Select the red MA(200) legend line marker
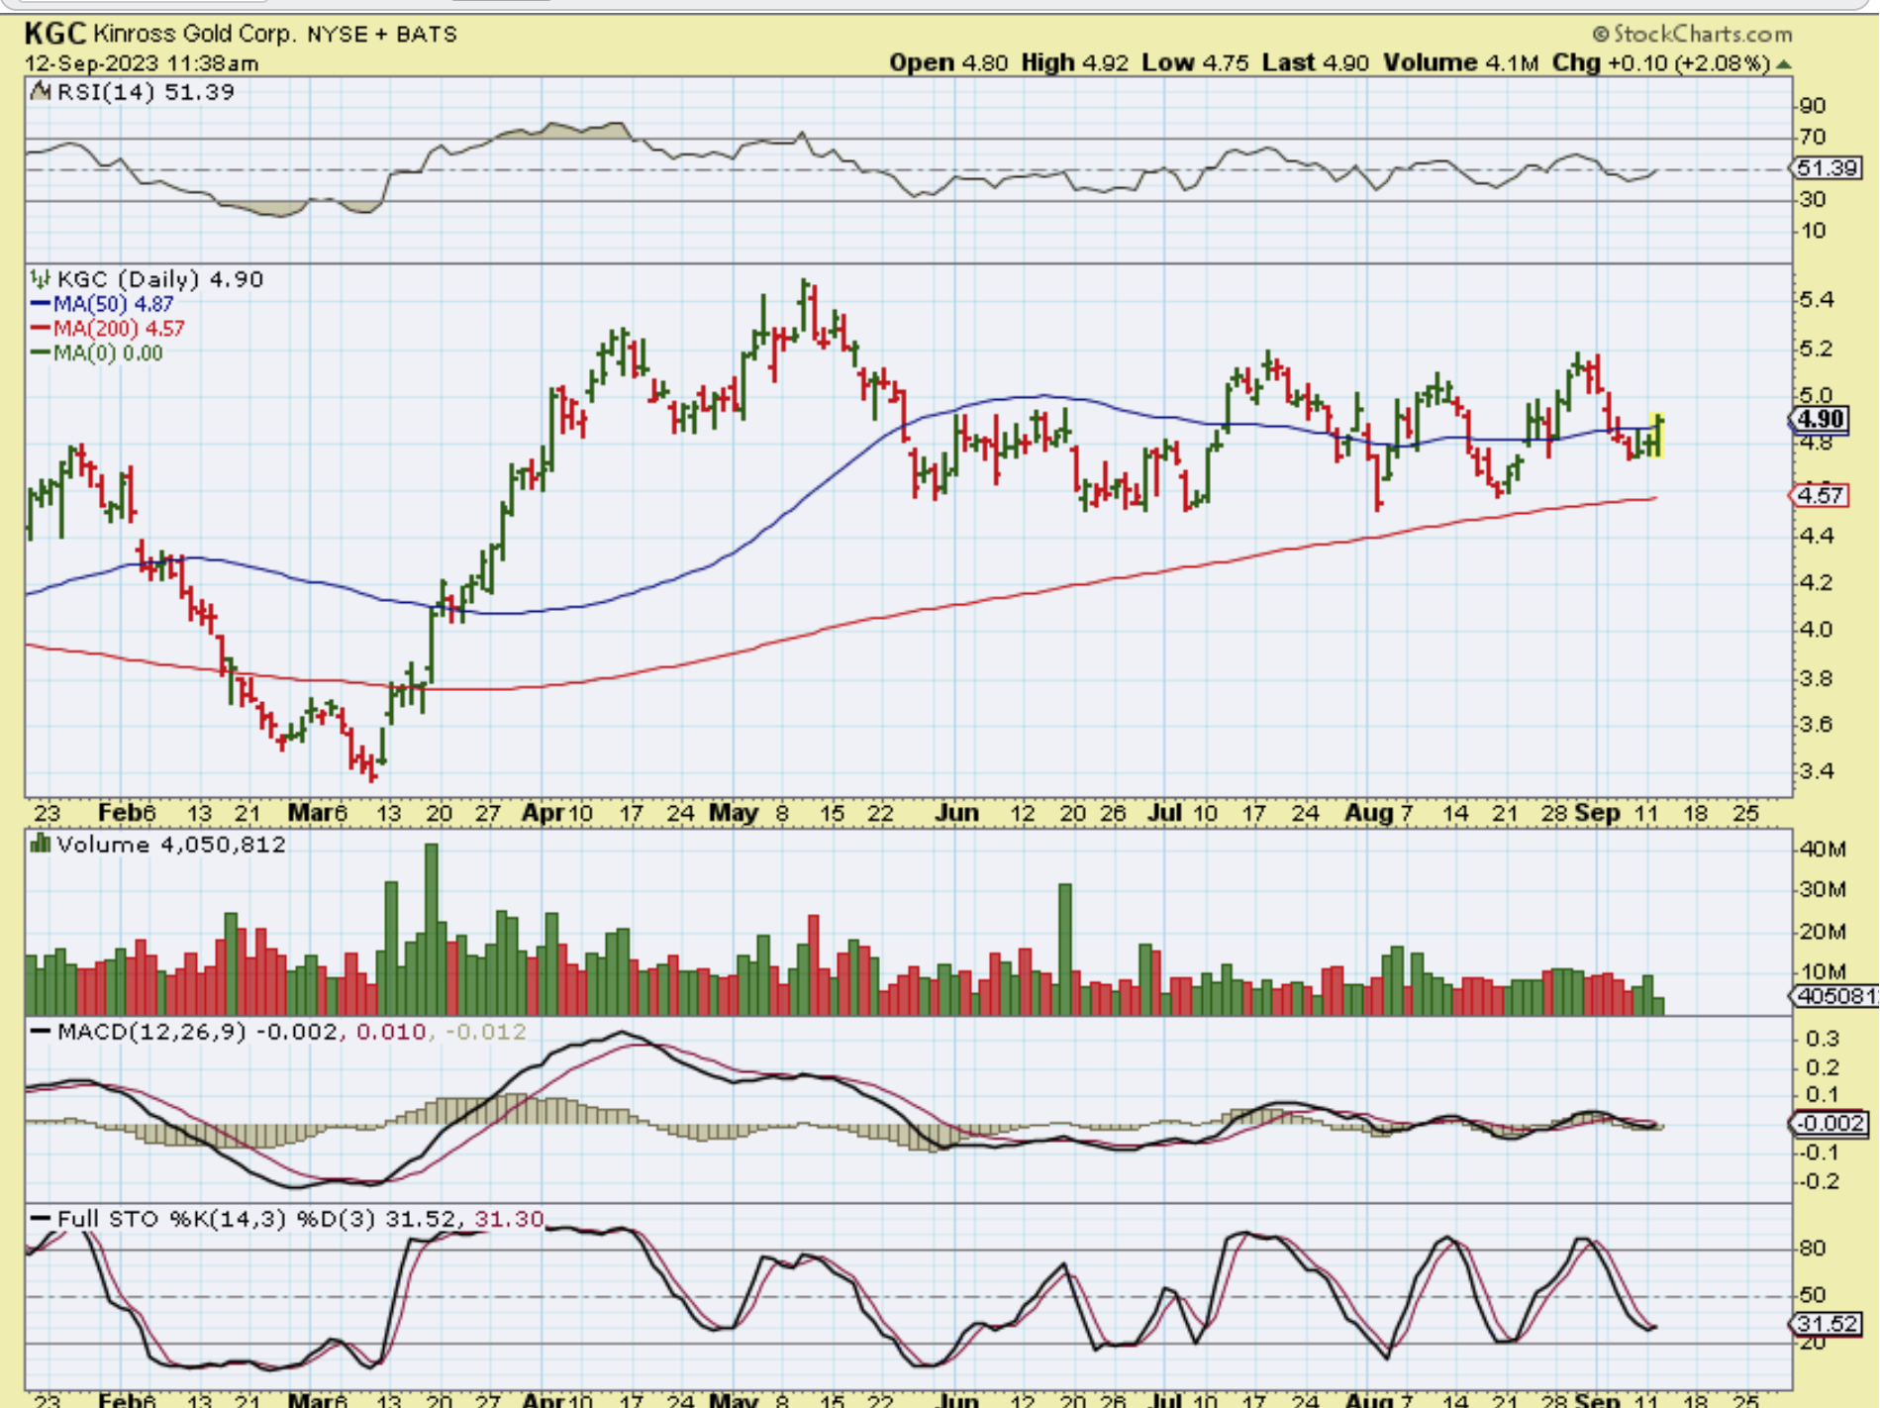This screenshot has height=1408, width=1880. click(x=41, y=329)
